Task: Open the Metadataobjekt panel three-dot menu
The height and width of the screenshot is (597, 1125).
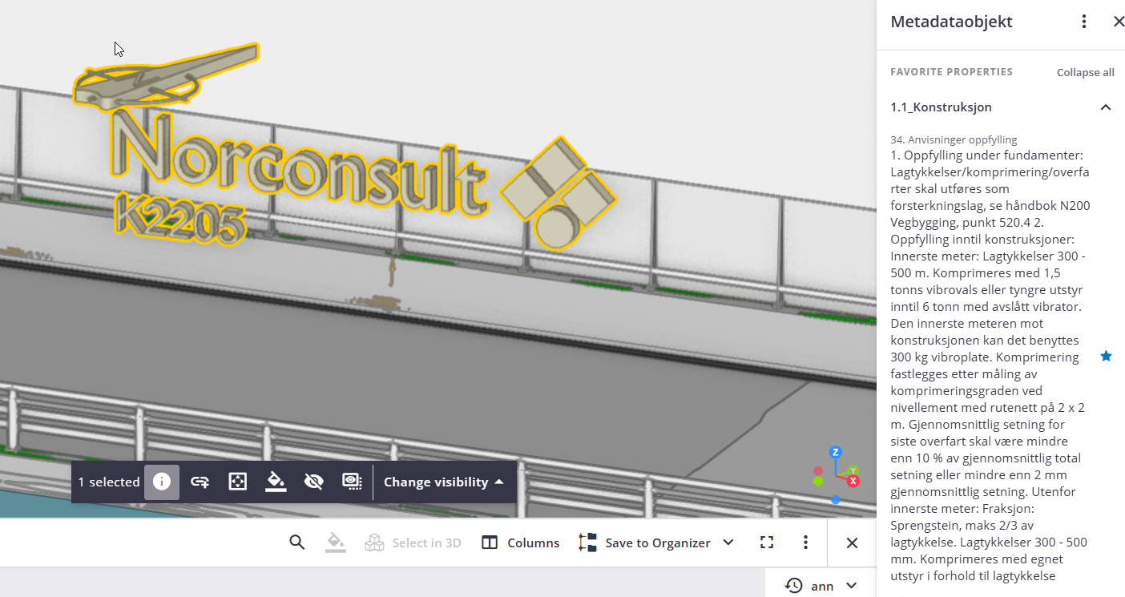Action: click(x=1084, y=22)
